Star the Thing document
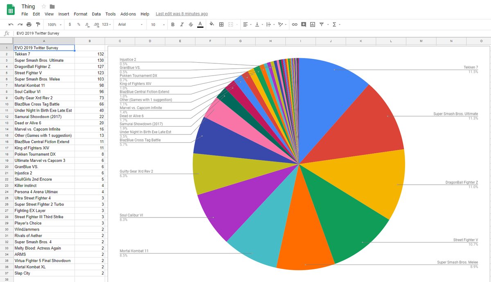Image resolution: width=491 pixels, height=282 pixels. coord(44,7)
